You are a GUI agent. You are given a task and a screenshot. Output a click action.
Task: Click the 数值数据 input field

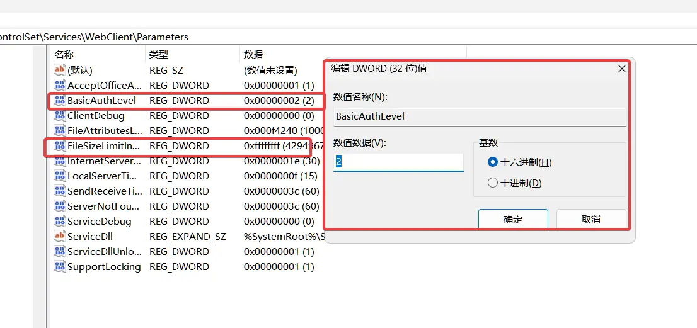398,162
